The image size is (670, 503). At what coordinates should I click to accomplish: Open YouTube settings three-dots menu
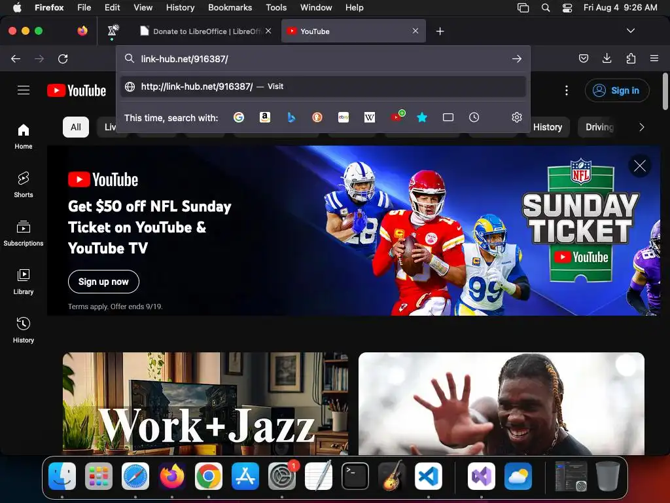pyautogui.click(x=567, y=90)
